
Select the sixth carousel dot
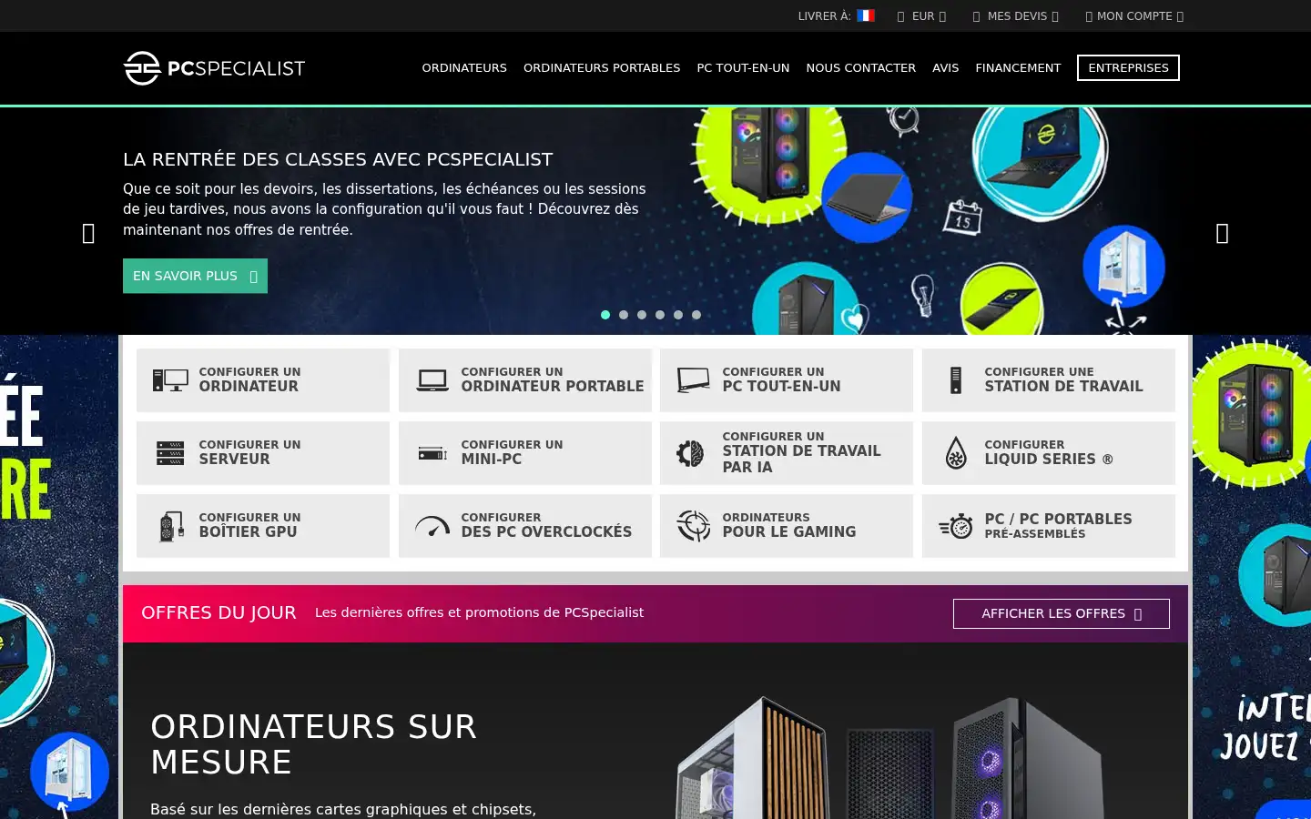696,315
